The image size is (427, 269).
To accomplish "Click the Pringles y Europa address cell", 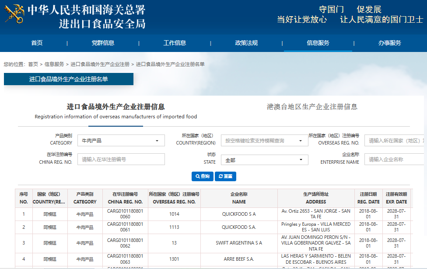I will click(x=316, y=227).
